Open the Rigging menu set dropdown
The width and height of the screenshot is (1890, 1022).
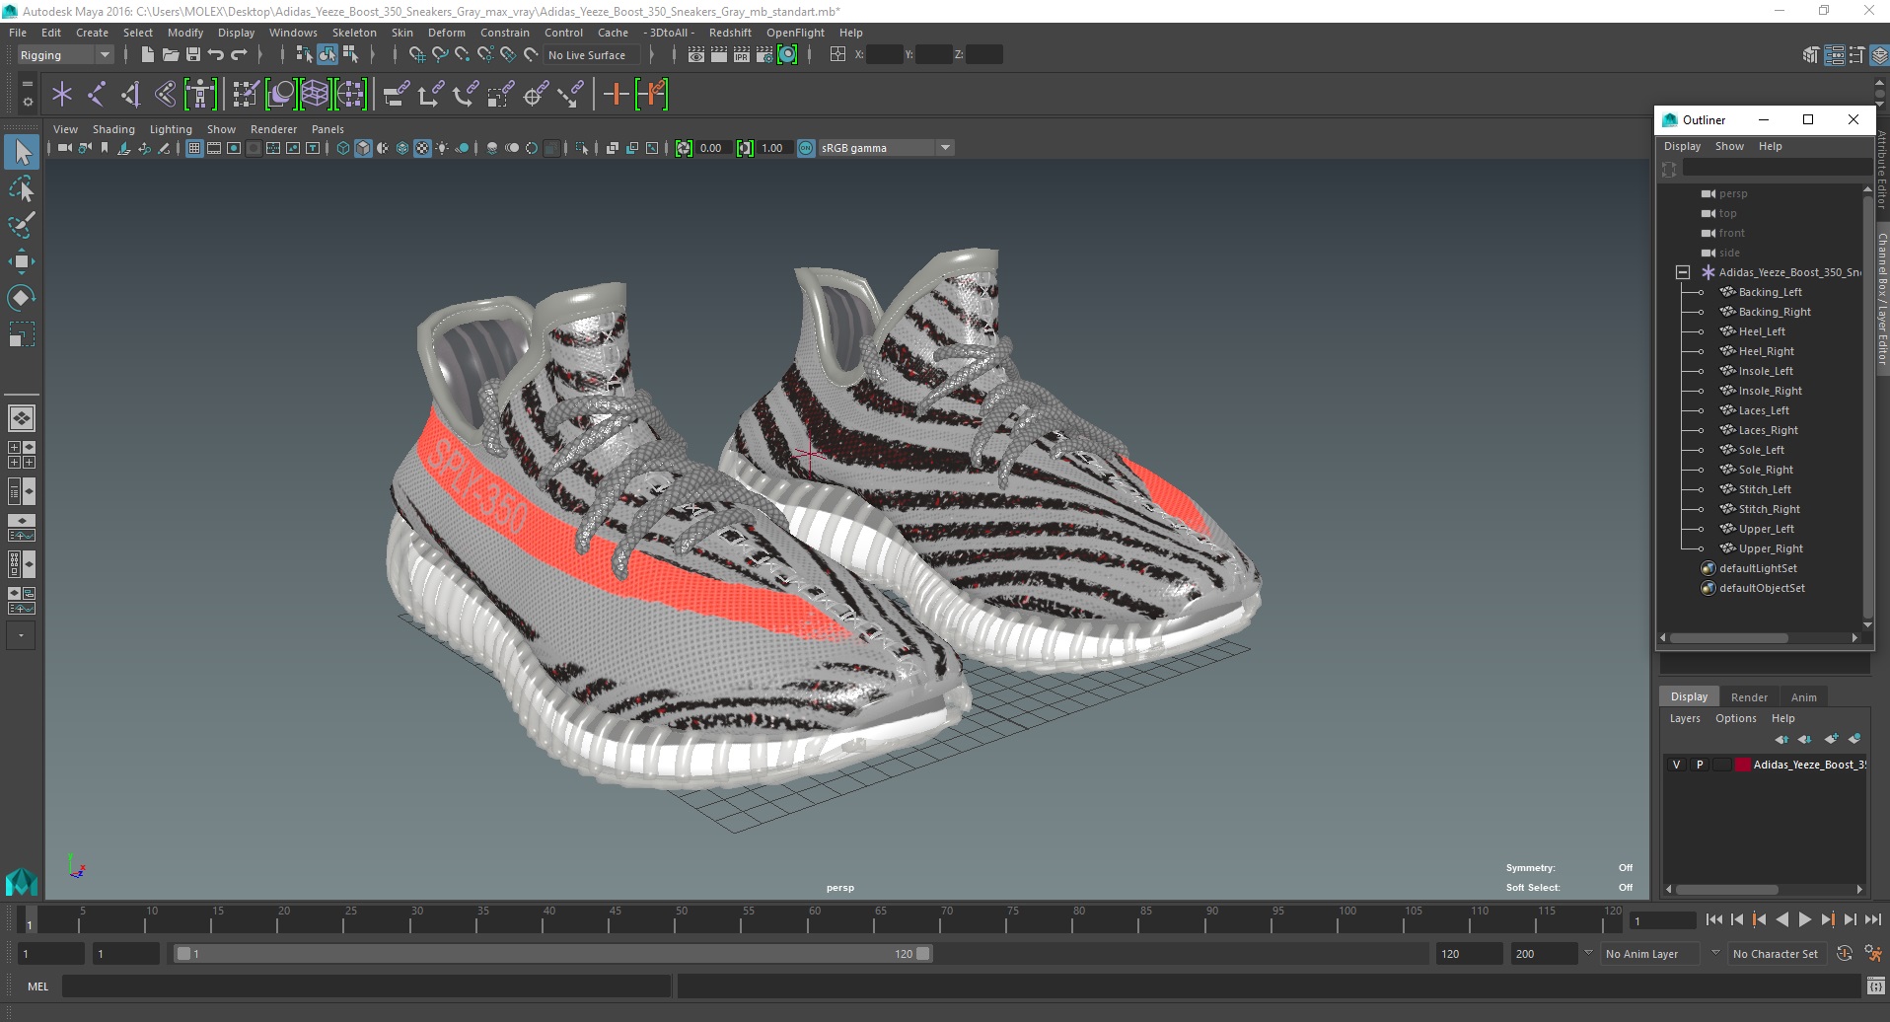click(65, 55)
